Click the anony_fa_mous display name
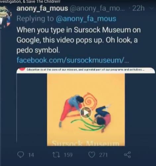 click(x=42, y=9)
